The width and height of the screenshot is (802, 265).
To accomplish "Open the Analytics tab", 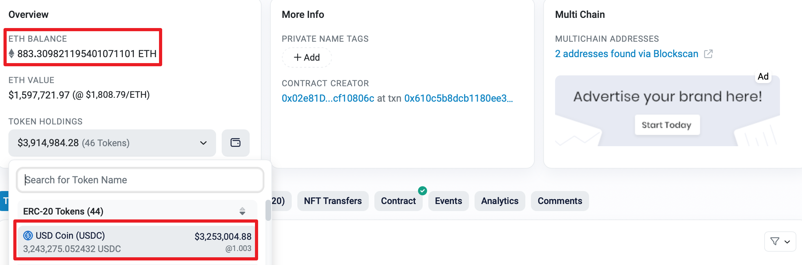I will [x=500, y=201].
